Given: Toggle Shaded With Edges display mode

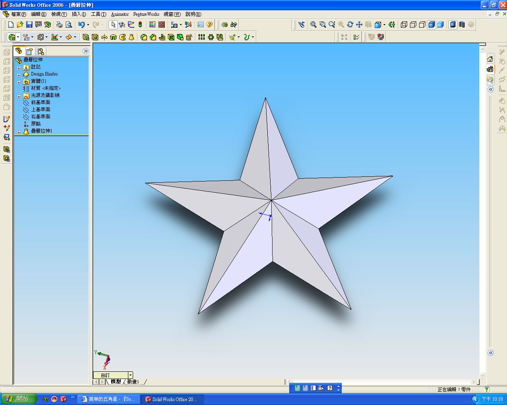Looking at the screenshot, I should point(431,25).
